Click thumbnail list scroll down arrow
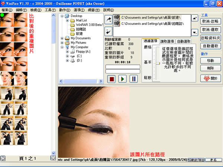The width and height of the screenshot is (223, 167). [x=53, y=153]
